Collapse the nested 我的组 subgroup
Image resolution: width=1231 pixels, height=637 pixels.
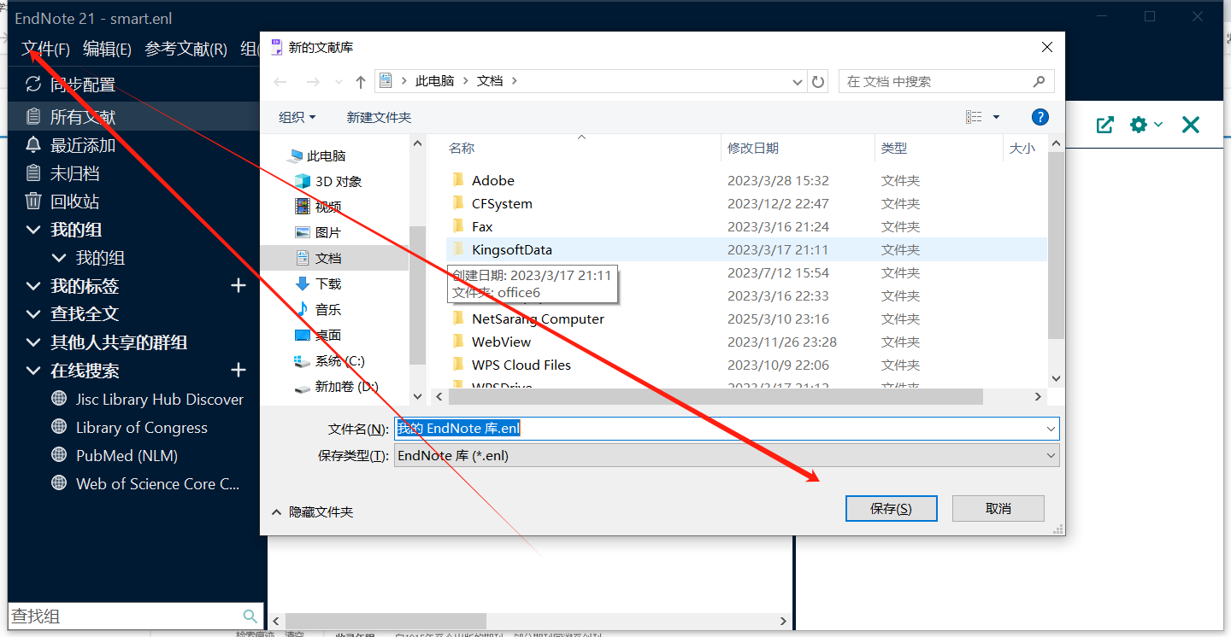click(x=59, y=258)
